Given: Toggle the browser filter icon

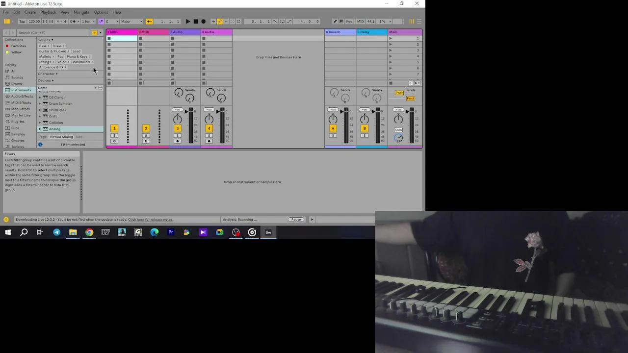Looking at the screenshot, I should (94, 33).
